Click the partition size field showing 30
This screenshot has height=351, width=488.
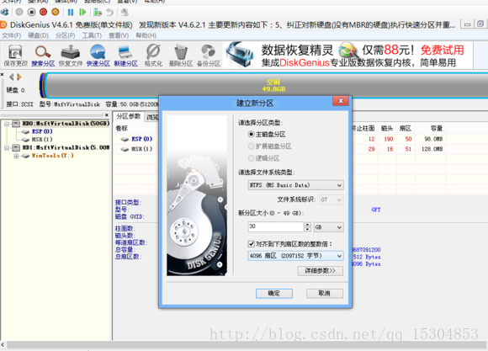coord(275,226)
